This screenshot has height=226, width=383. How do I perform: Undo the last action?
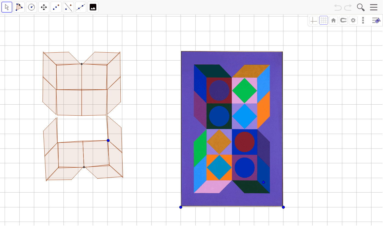point(338,7)
